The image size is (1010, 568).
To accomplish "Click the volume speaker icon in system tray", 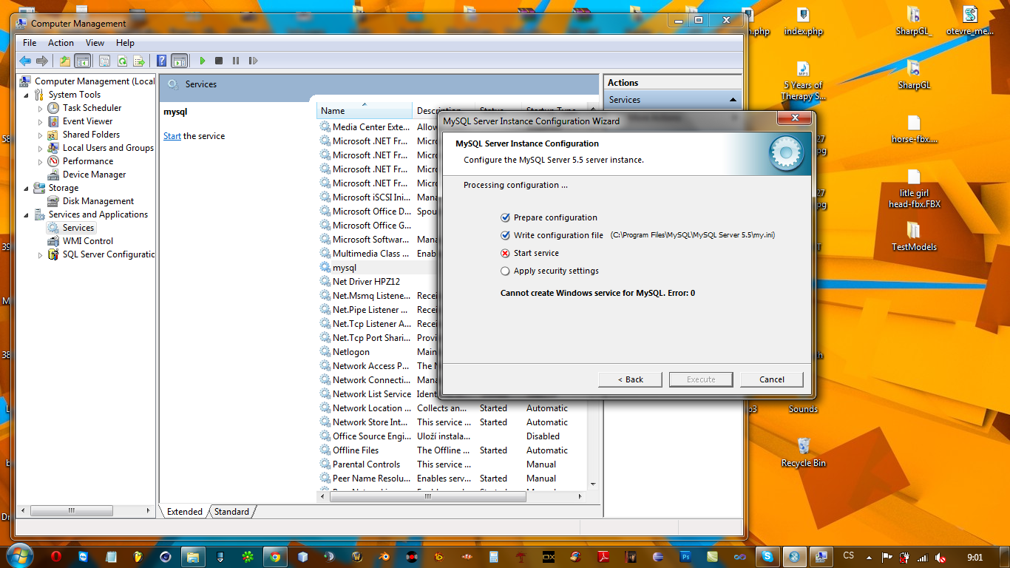I will 940,557.
